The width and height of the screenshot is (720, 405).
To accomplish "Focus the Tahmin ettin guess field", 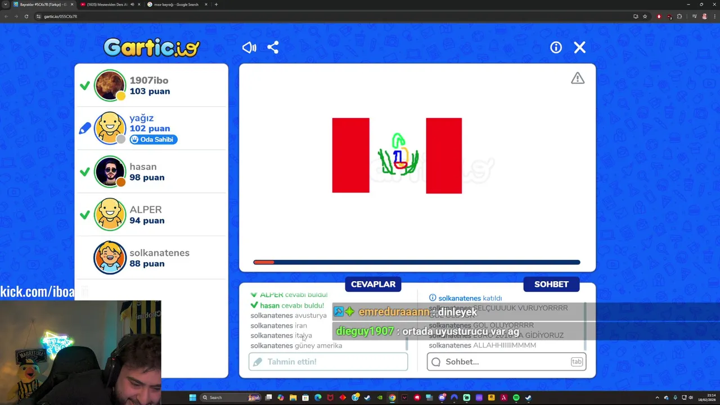I will 328,362.
